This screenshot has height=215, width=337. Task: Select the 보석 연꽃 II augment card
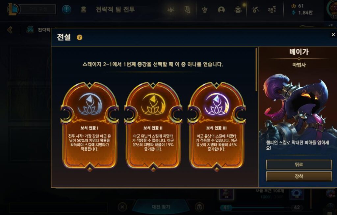point(153,126)
